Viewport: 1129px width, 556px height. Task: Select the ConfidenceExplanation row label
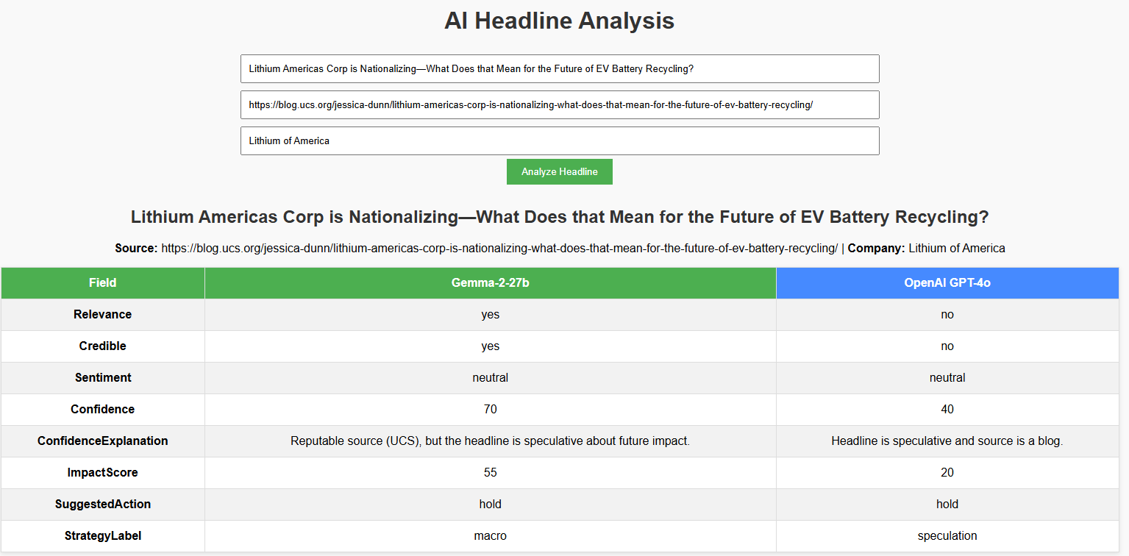point(103,441)
